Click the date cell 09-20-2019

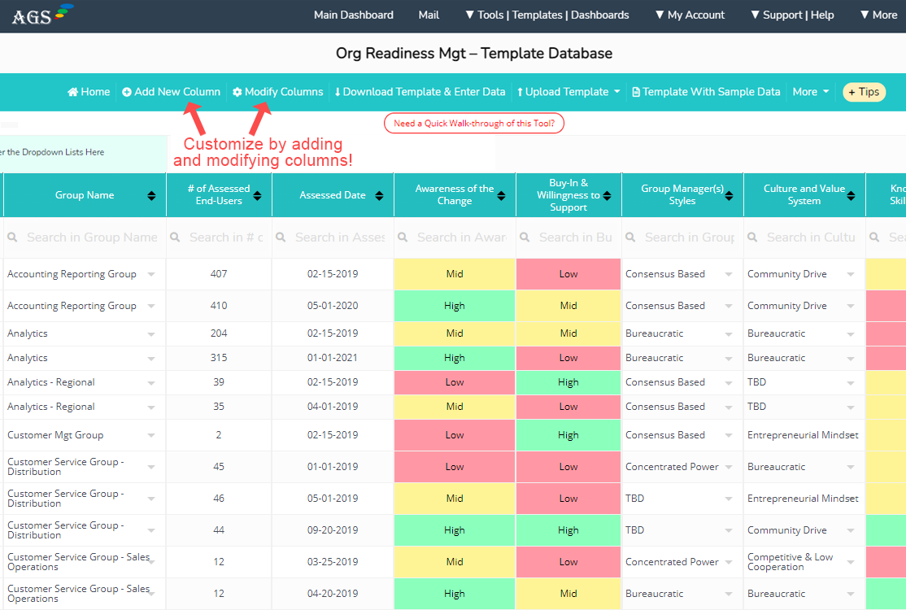(333, 530)
